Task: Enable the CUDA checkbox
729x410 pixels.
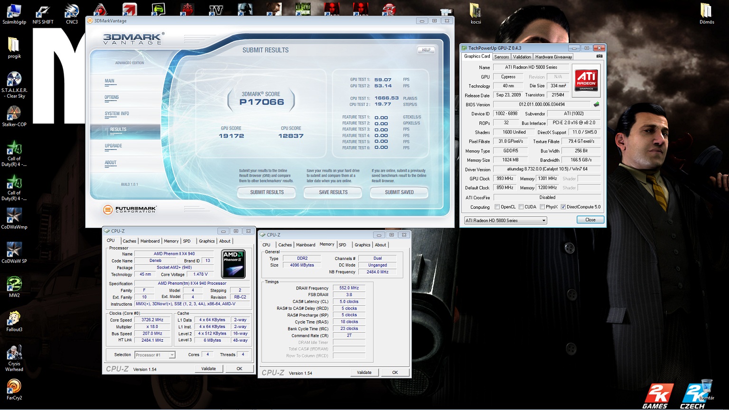Action: tap(521, 207)
